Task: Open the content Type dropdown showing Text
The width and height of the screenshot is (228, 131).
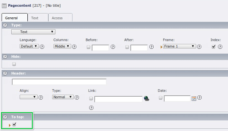Action: [x=33, y=32]
